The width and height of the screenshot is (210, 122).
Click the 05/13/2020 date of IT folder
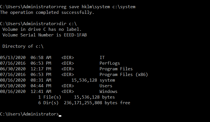coord(13,57)
